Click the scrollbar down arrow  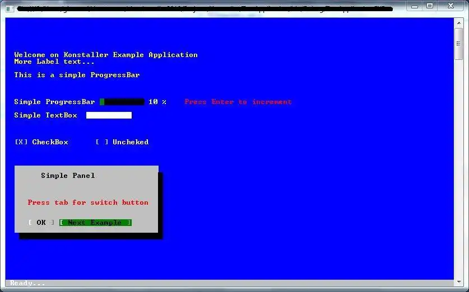click(458, 281)
